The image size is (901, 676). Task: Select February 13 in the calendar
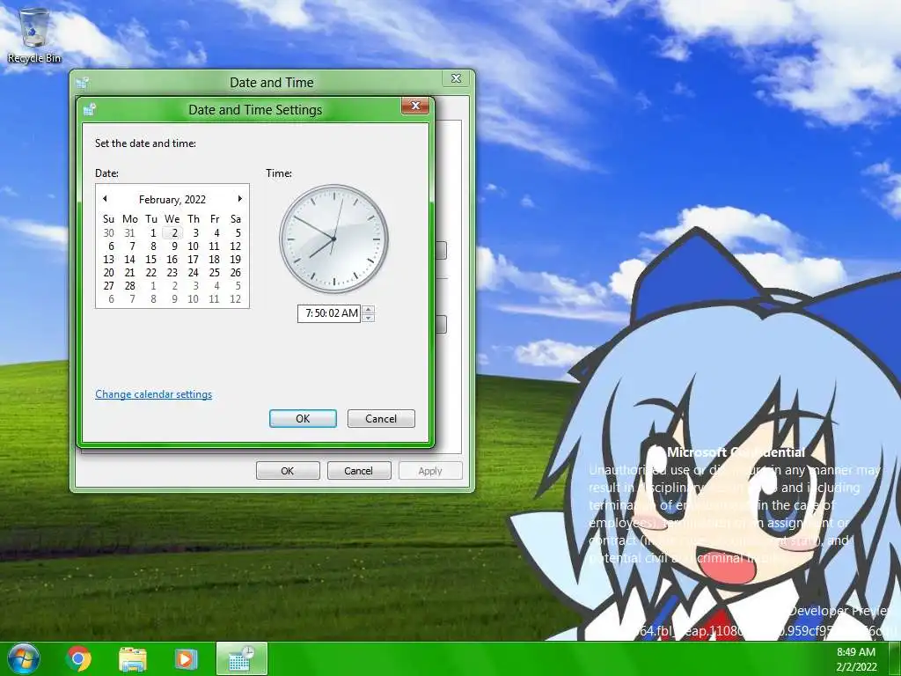pos(108,260)
